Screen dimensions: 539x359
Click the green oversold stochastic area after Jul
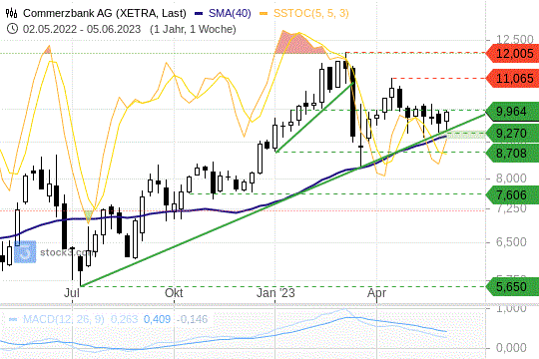pos(89,216)
